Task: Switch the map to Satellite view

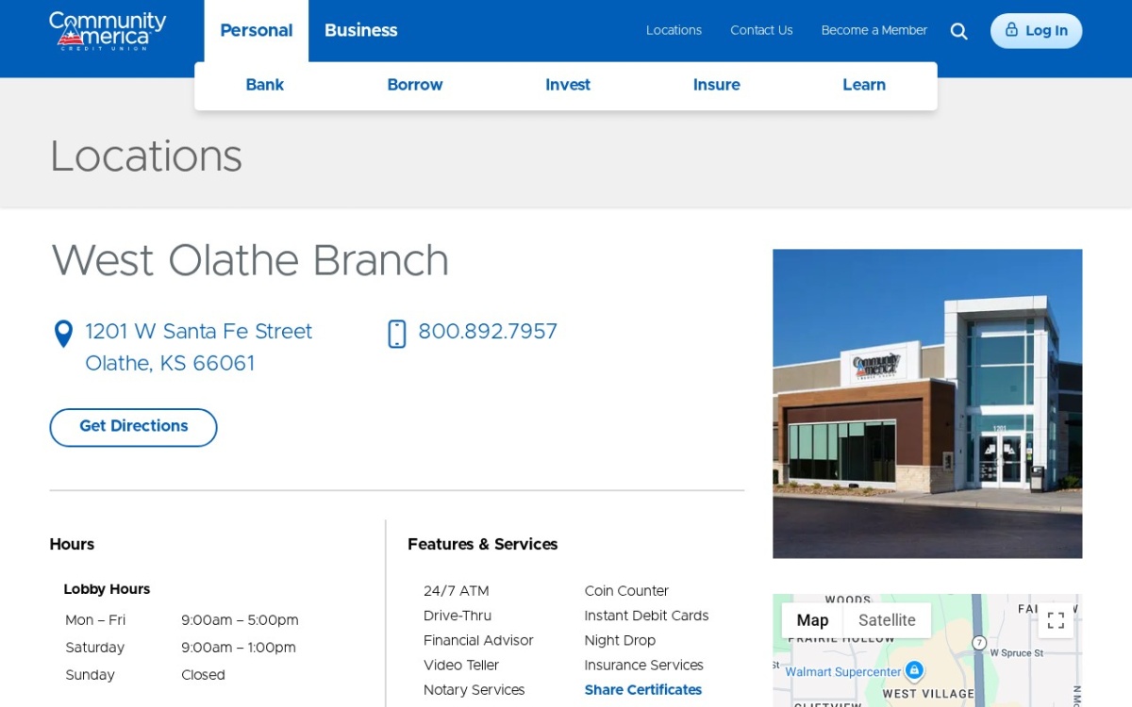Action: [x=887, y=620]
